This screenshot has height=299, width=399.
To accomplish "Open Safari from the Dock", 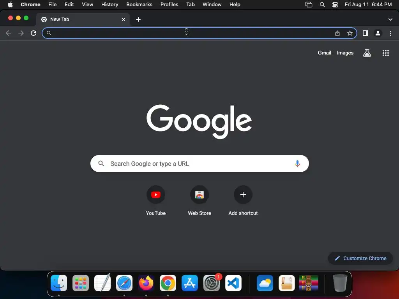I will pos(124,283).
